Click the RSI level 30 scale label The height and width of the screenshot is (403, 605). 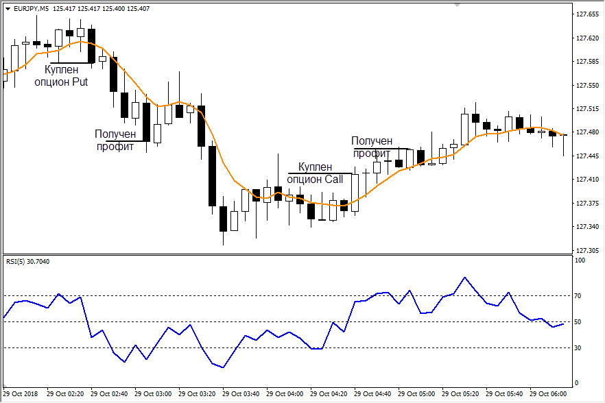point(579,348)
